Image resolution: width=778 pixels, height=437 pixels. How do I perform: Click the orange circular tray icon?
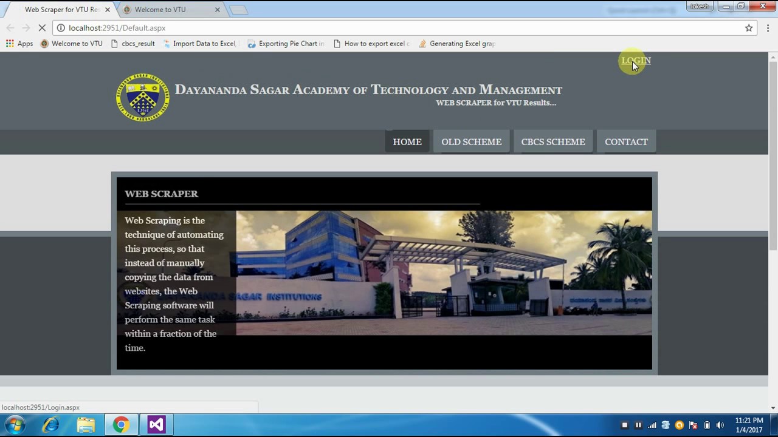pyautogui.click(x=680, y=425)
